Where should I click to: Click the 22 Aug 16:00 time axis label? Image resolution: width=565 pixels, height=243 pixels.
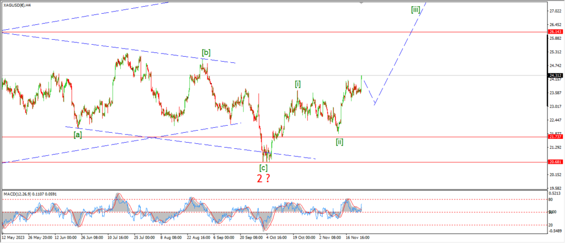(197, 237)
